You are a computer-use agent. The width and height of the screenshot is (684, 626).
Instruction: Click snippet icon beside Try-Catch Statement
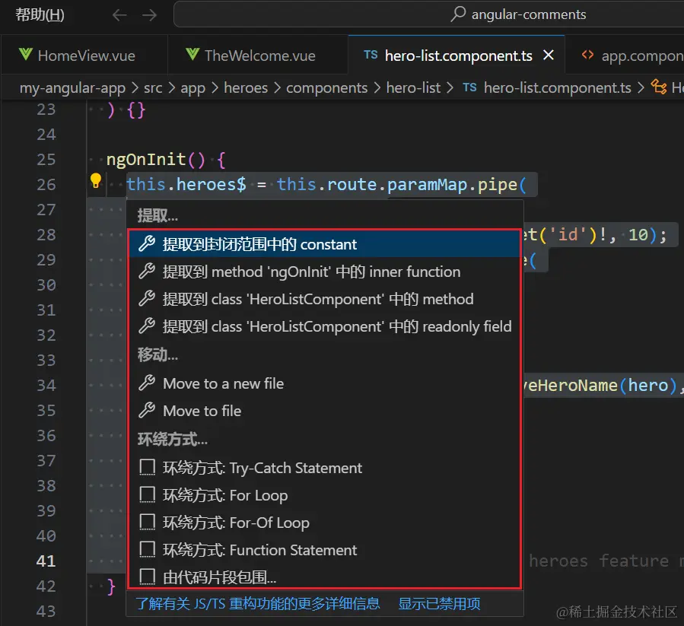[147, 467]
